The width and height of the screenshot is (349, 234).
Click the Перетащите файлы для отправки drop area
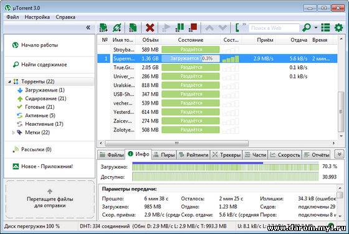click(50, 200)
